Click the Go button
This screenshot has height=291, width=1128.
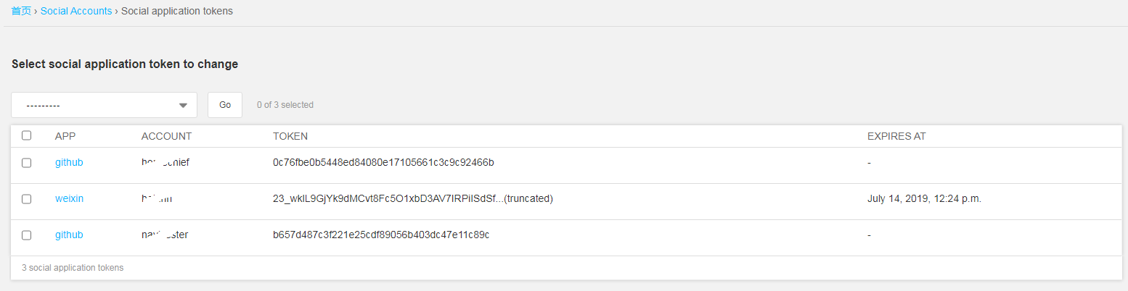[x=225, y=105]
